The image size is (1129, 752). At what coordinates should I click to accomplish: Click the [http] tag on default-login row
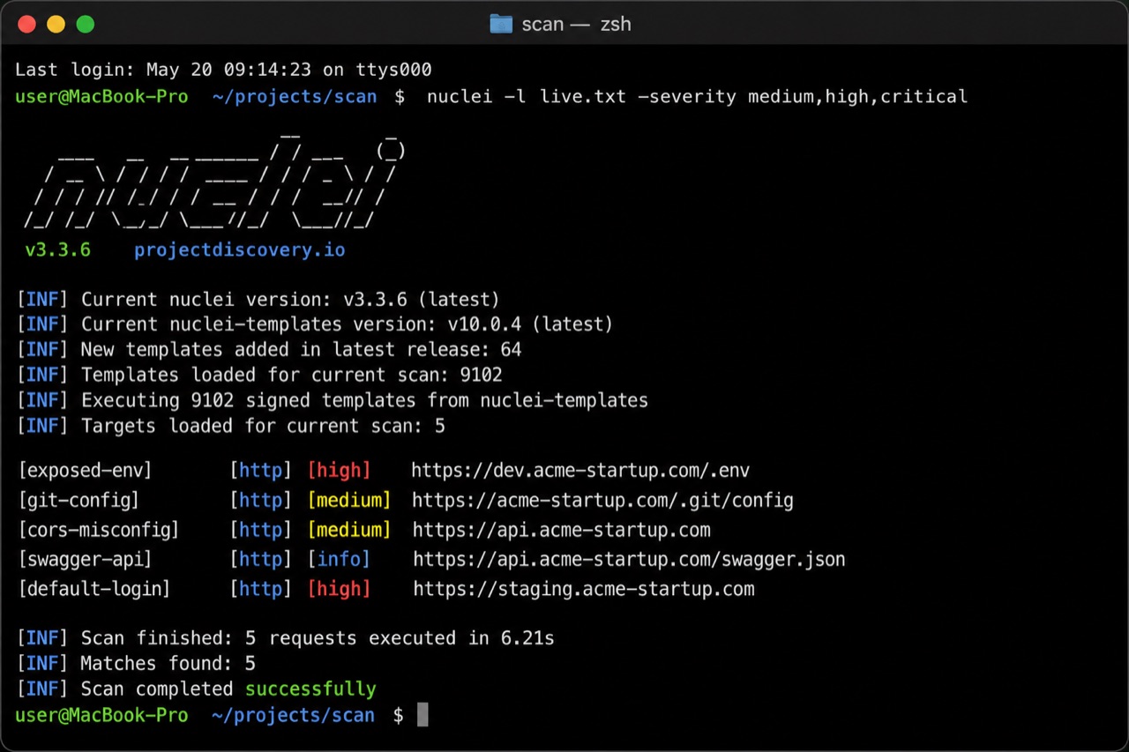click(260, 589)
